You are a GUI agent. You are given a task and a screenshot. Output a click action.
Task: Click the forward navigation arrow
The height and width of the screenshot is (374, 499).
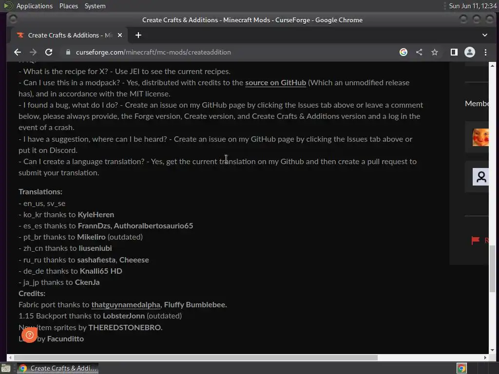click(x=33, y=52)
